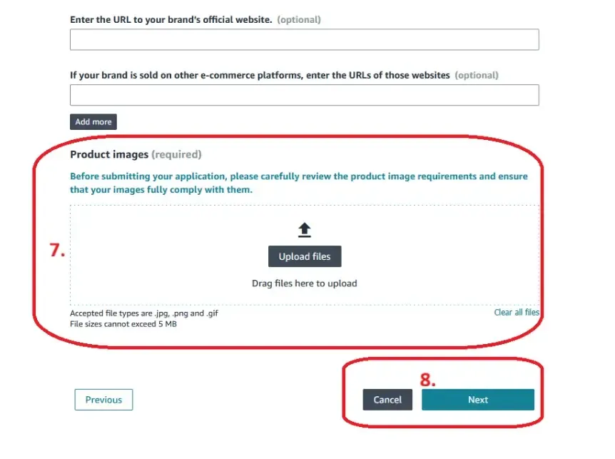
Task: Click the other e-commerce platforms URL field
Action: coord(304,95)
